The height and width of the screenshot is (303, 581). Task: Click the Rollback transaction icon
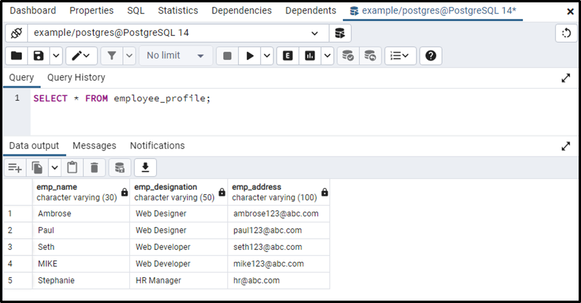(x=370, y=56)
